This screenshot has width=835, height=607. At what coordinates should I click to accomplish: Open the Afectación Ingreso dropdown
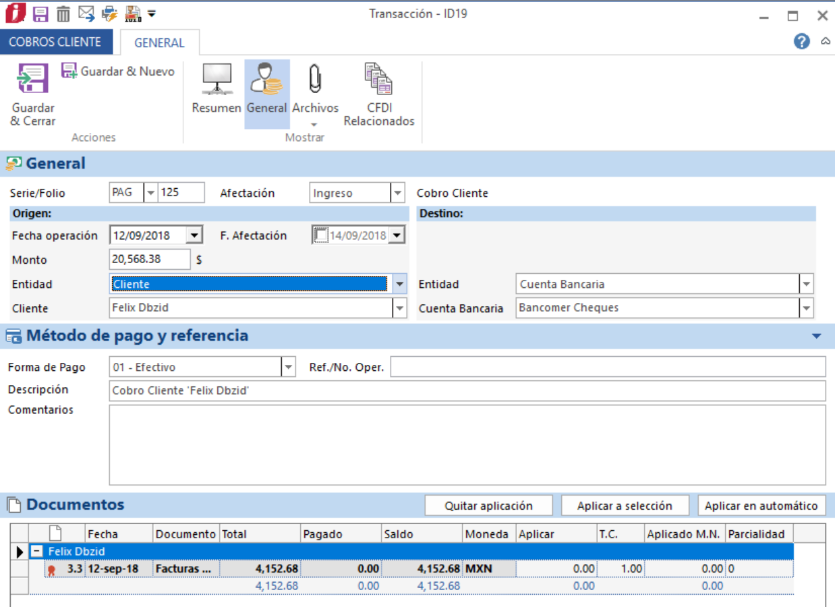point(397,193)
